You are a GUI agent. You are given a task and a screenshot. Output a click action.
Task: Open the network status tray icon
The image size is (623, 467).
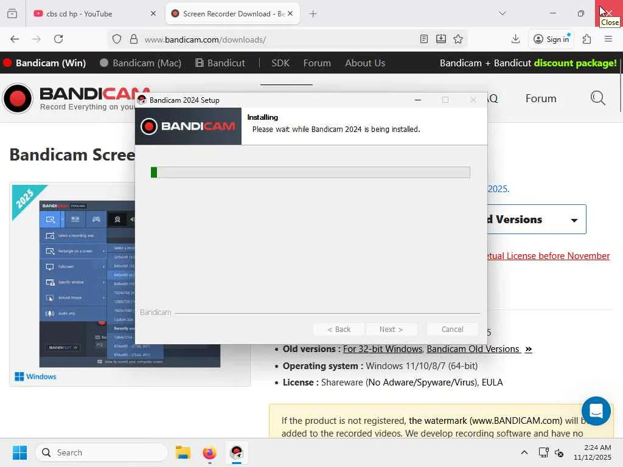543,452
